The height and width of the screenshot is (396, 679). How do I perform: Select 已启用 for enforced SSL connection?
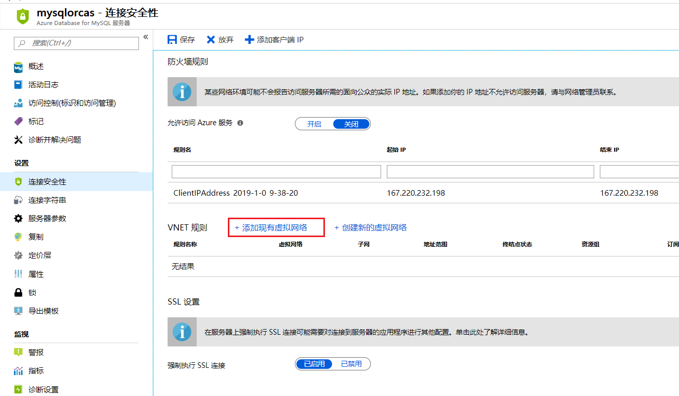(314, 364)
